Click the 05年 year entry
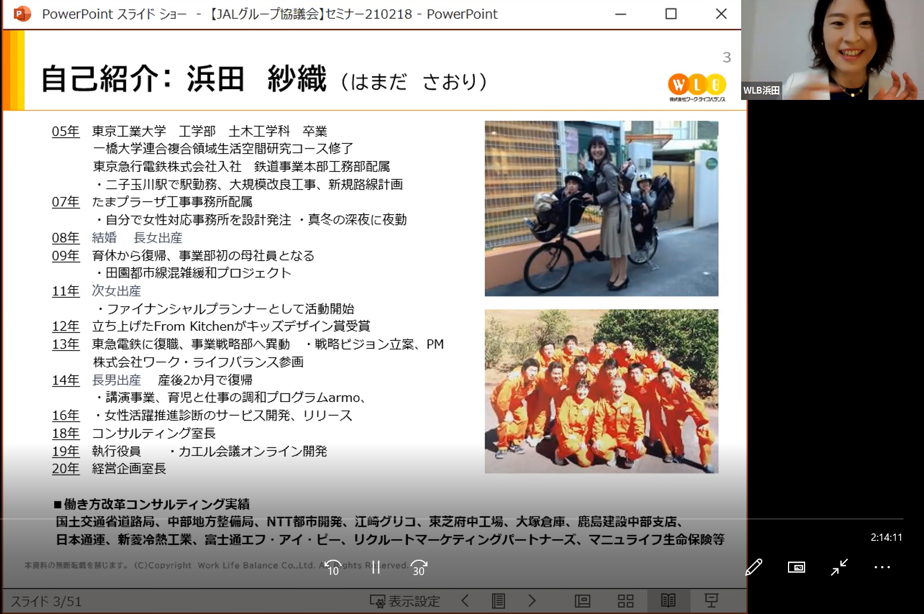The image size is (924, 614). click(x=66, y=131)
